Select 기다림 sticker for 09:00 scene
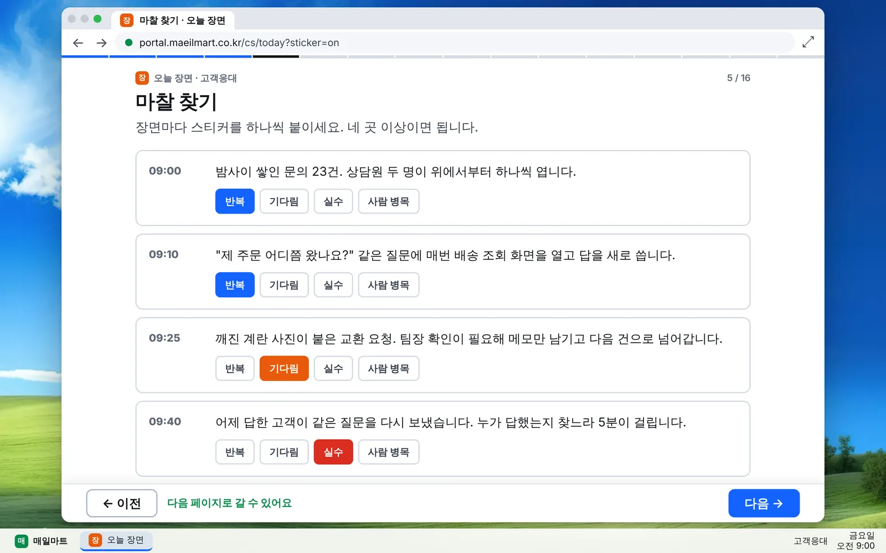 point(284,201)
